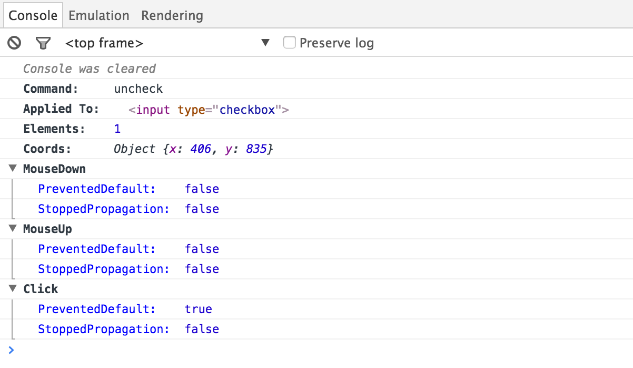Image resolution: width=633 pixels, height=368 pixels.
Task: Click the disclosure triangle before Click event
Action: pyautogui.click(x=12, y=288)
